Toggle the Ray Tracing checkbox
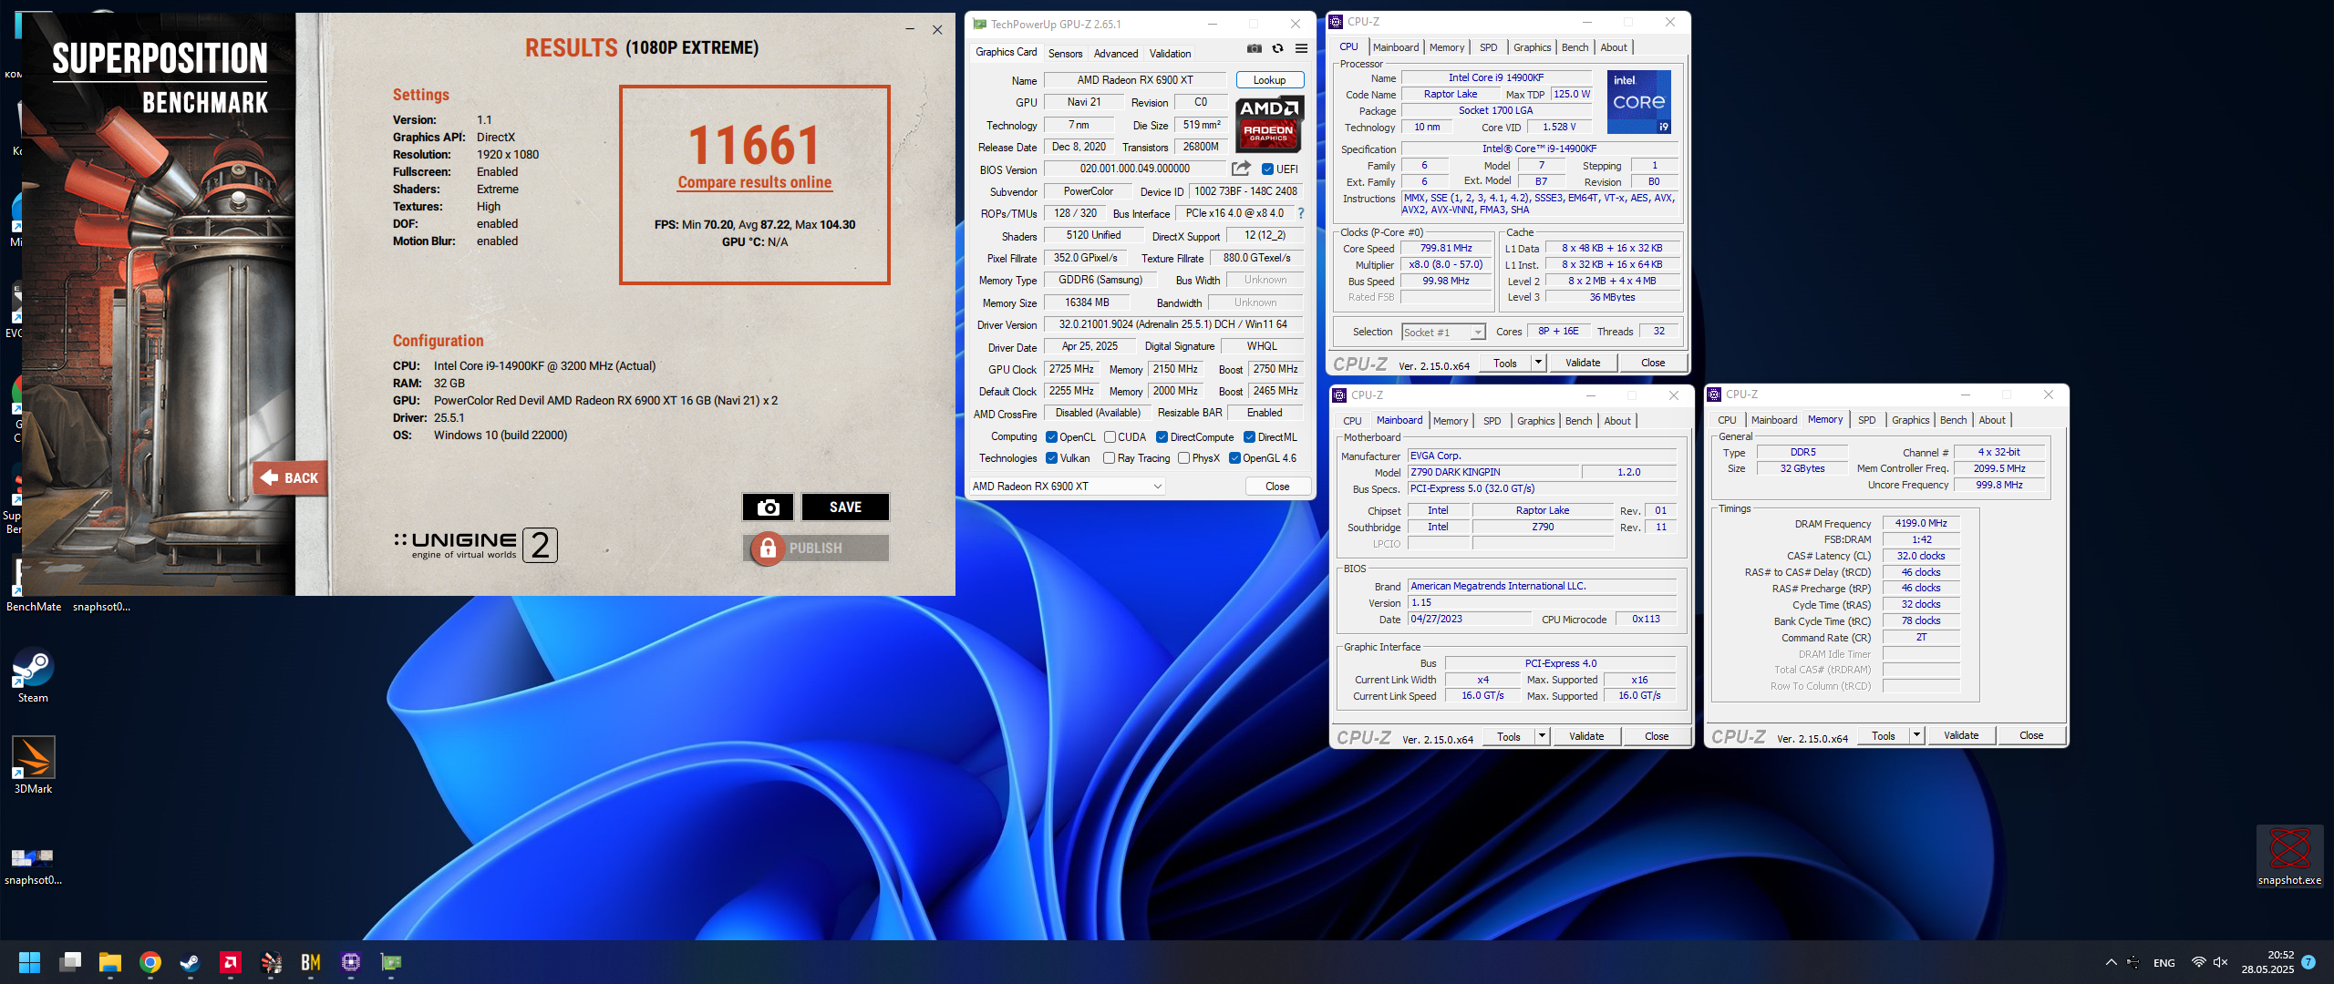This screenshot has height=984, width=2334. pyautogui.click(x=1109, y=458)
